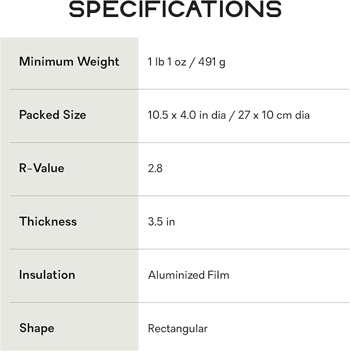Select the word 'Size' in the label column

pos(75,115)
